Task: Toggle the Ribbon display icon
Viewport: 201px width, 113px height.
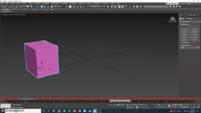Action: coord(119,7)
